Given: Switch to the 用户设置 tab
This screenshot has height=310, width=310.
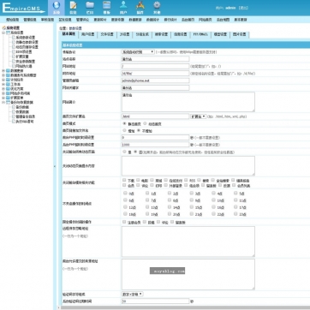Looking at the screenshot, I should tap(87, 34).
